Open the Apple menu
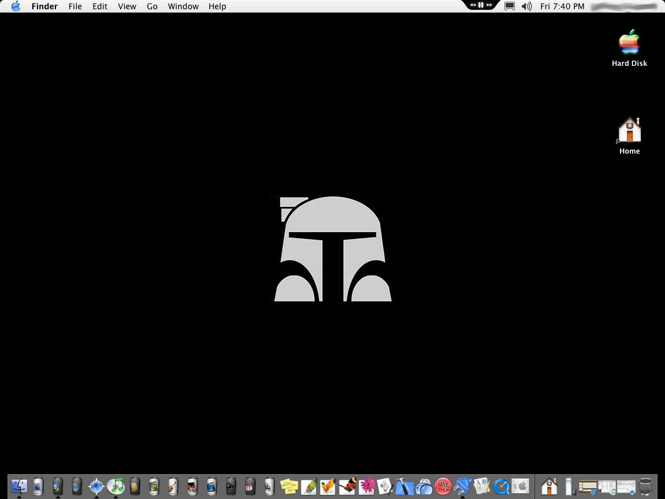The height and width of the screenshot is (499, 665). [x=16, y=6]
